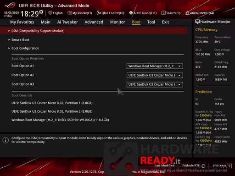The image size is (235, 176).
Task: Open MyFavorite(F3) from the top toolbar
Action: pos(80,13)
